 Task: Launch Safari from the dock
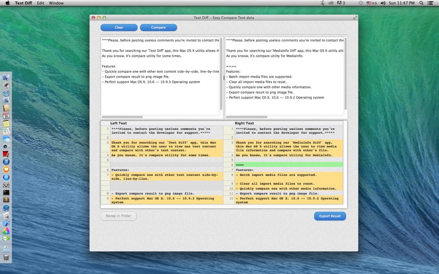tap(6, 93)
